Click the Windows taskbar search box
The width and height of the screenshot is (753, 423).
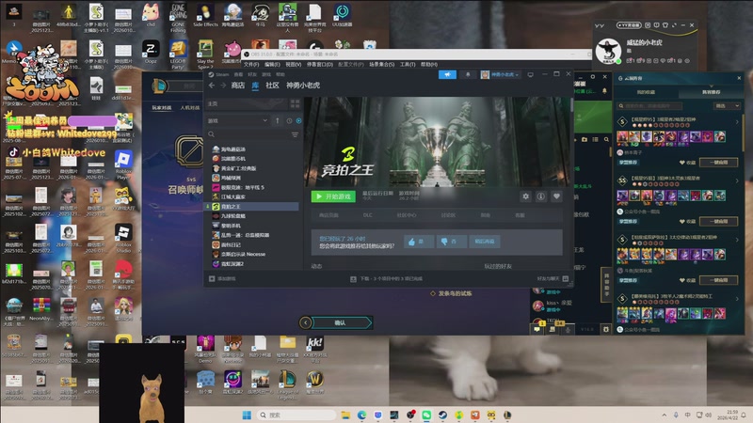tap(296, 415)
